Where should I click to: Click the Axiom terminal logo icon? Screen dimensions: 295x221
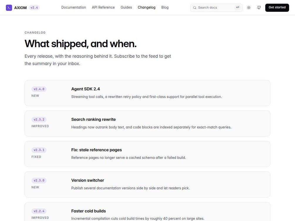coord(9,8)
